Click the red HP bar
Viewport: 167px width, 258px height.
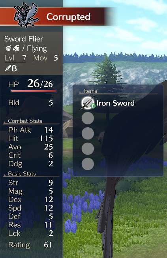(x=34, y=90)
